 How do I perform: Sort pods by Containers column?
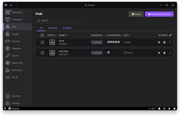115,35
